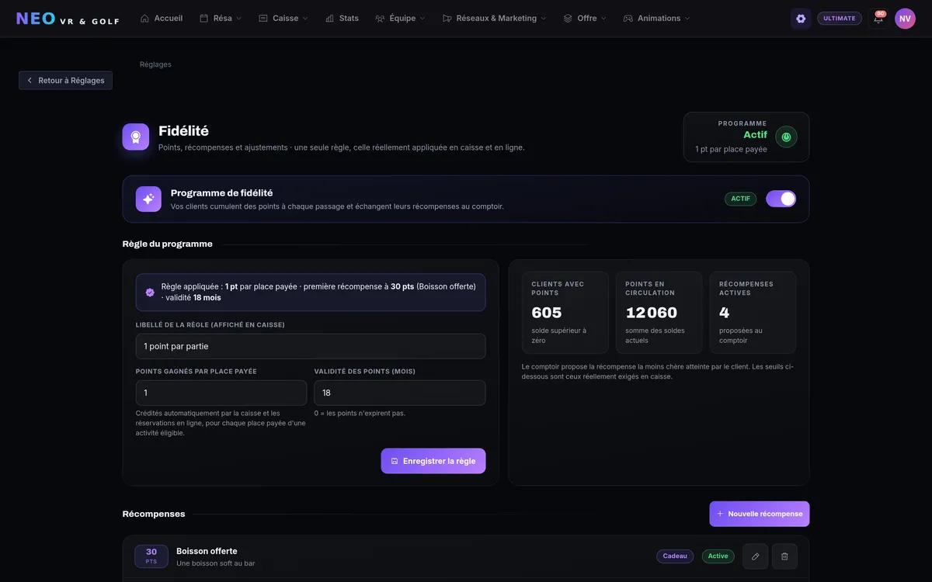Viewport: 932px width, 582px height.
Task: Click the Réglages breadcrumb
Action: [155, 64]
